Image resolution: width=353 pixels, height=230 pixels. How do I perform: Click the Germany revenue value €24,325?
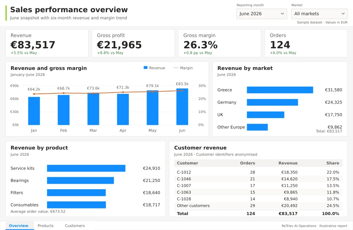click(x=333, y=102)
